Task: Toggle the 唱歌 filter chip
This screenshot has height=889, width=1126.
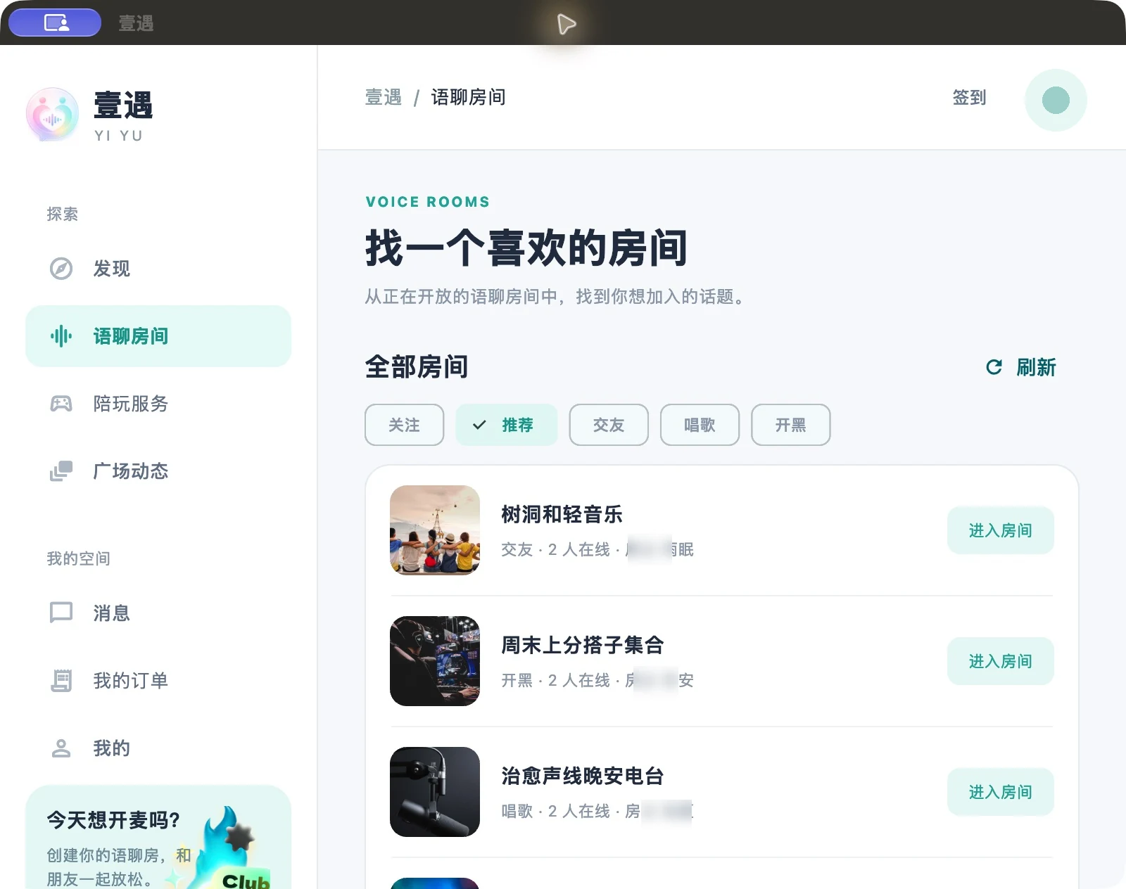Action: tap(700, 425)
